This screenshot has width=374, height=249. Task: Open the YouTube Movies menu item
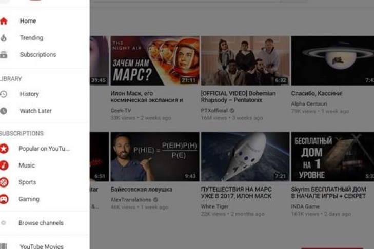(42, 246)
